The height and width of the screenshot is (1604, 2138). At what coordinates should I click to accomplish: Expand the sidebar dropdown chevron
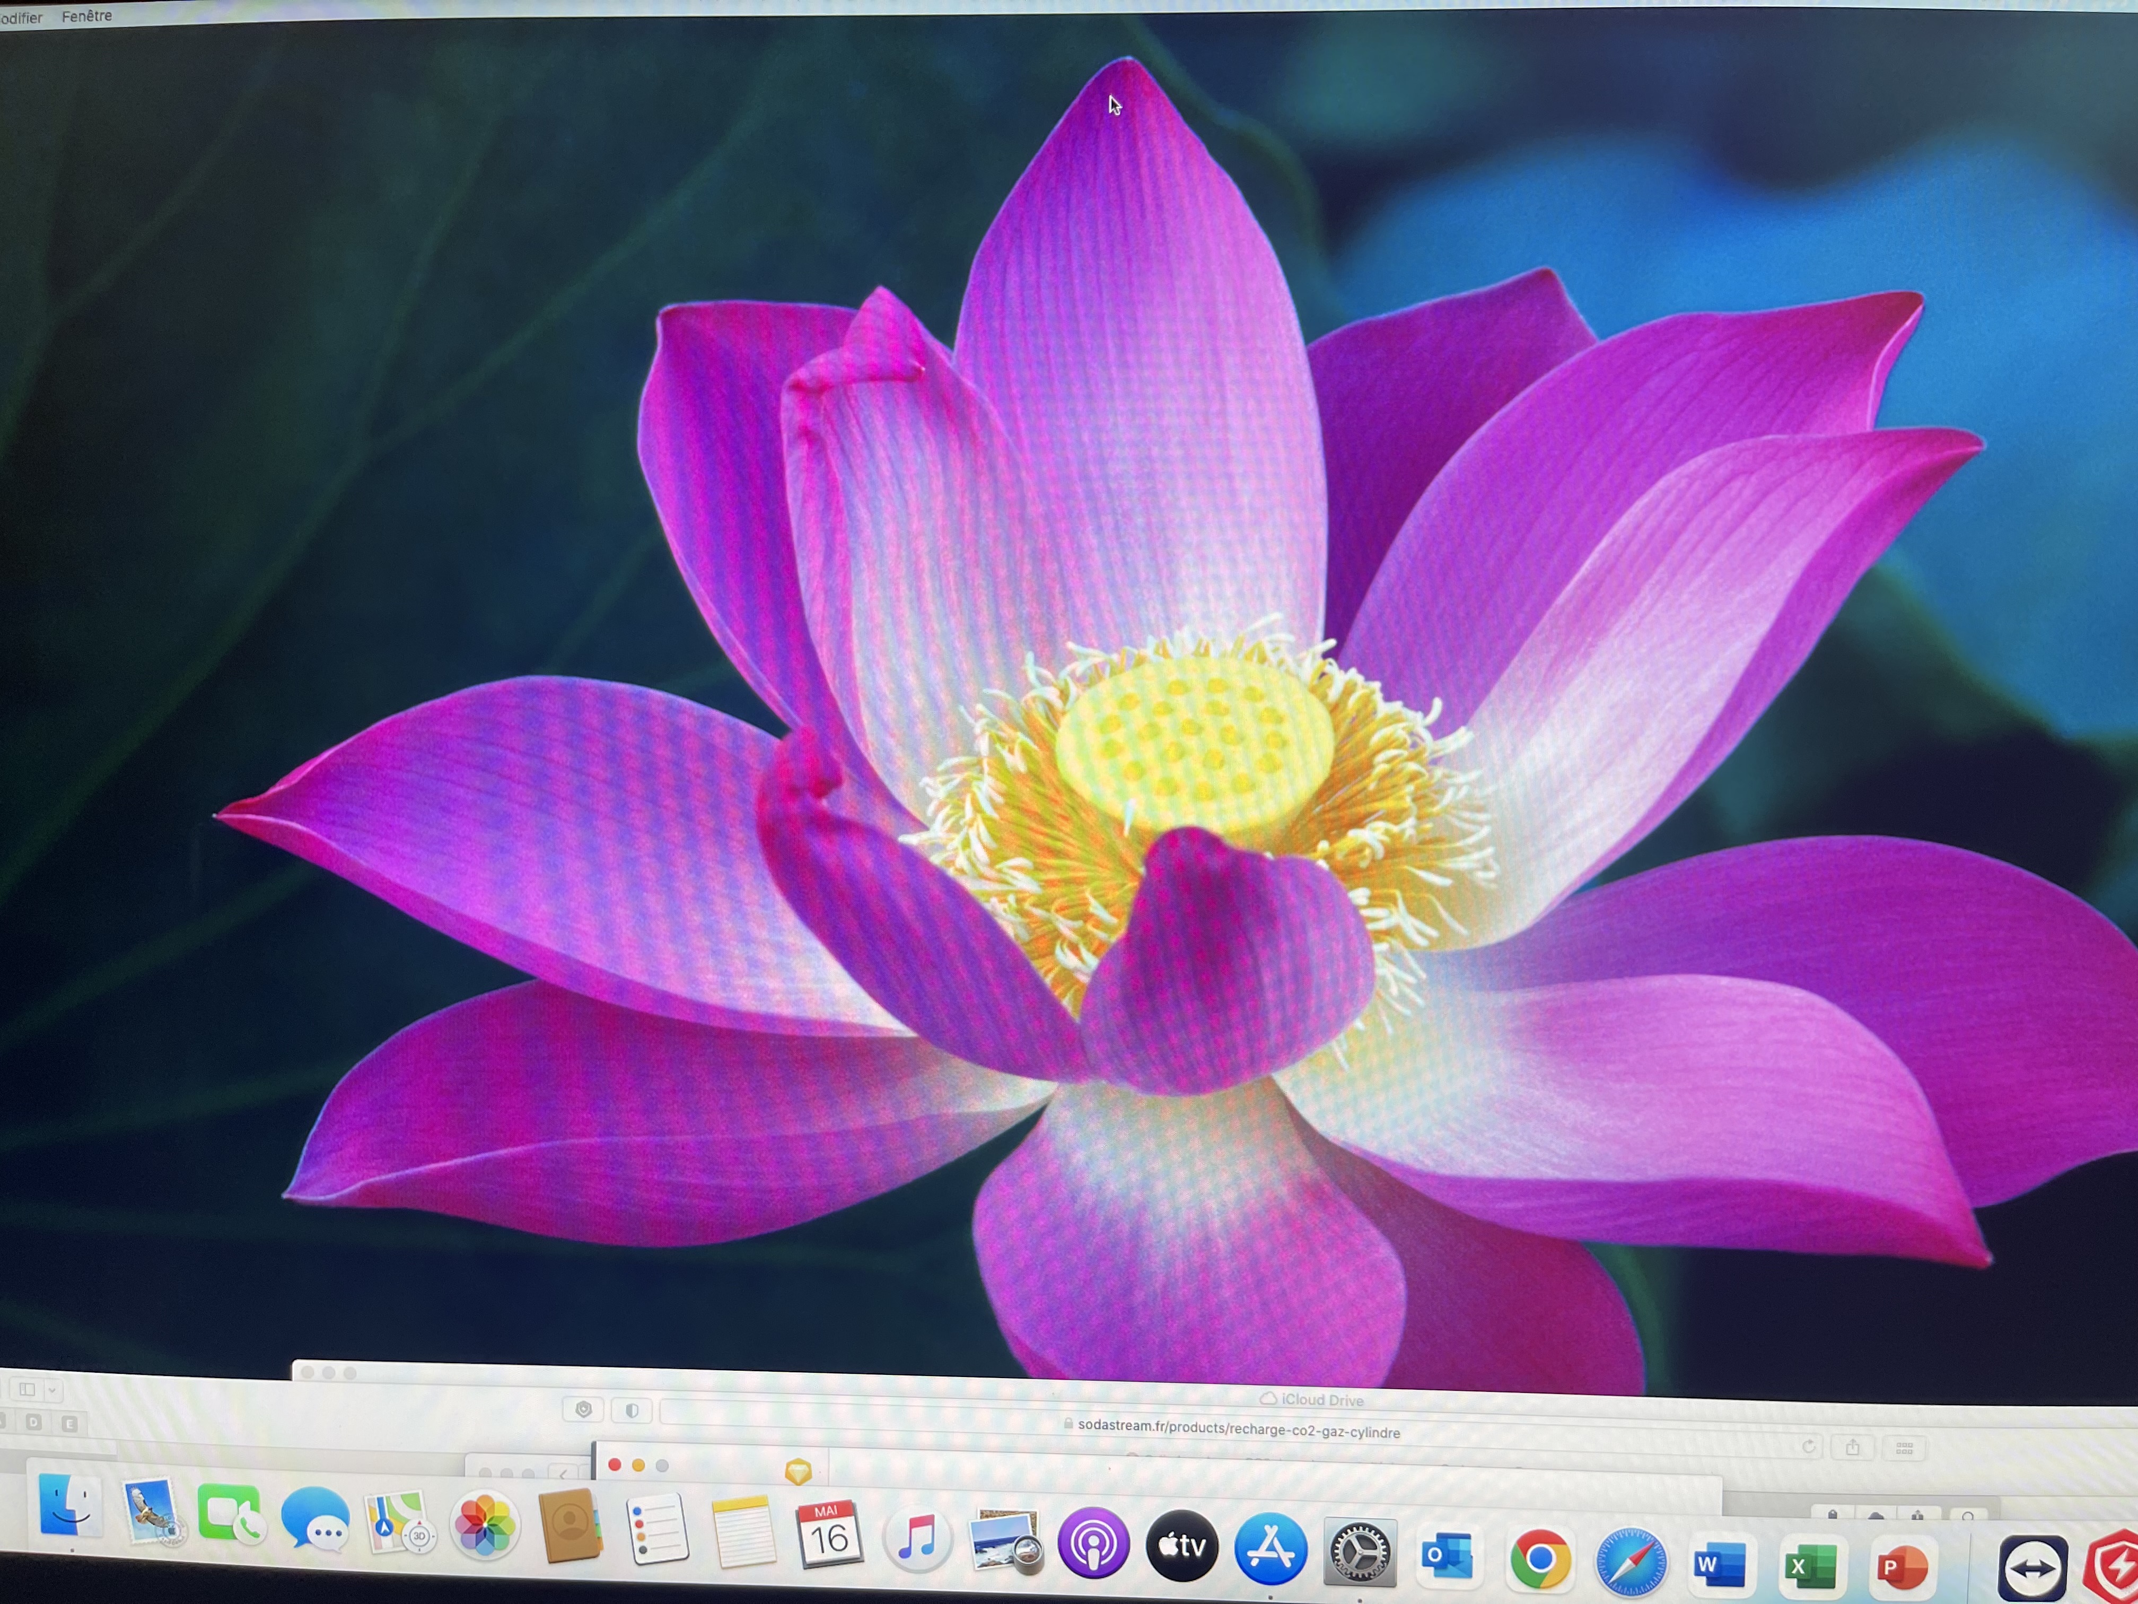(52, 1390)
